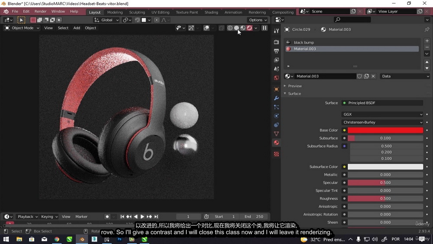This screenshot has width=433, height=244.
Task: Switch to the UV Editing workspace tab
Action: (x=161, y=12)
